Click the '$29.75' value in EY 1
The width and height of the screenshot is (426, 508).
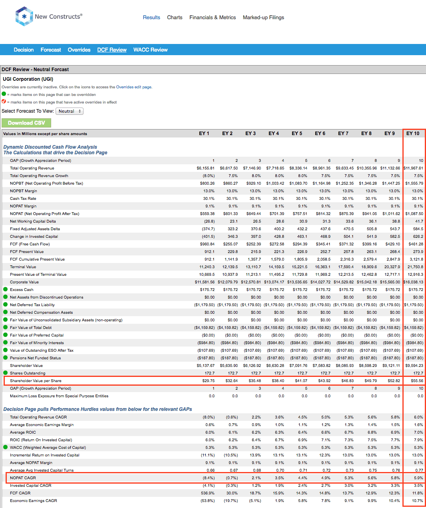click(209, 381)
